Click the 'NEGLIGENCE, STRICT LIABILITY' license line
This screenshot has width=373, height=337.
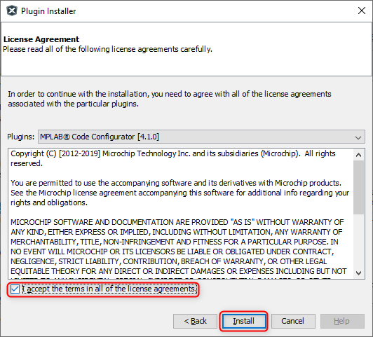tap(169, 261)
